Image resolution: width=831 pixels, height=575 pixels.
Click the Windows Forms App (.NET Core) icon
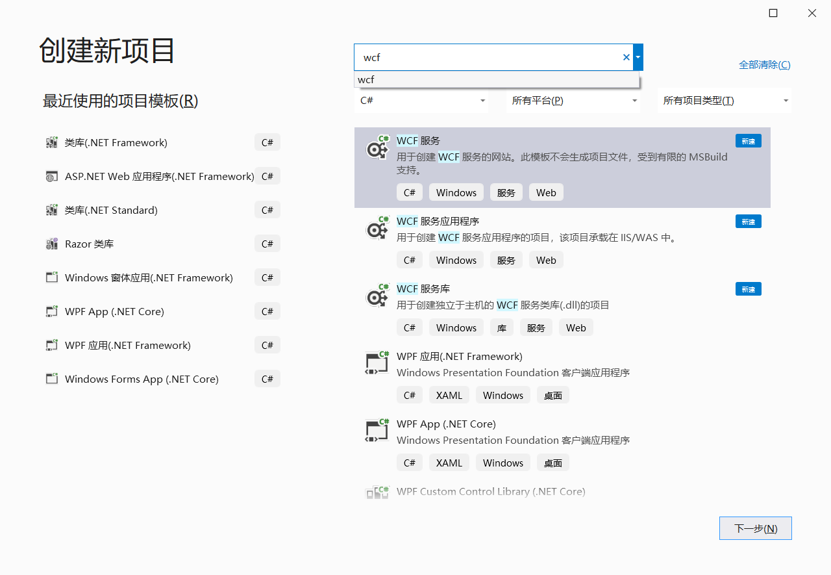tap(52, 379)
